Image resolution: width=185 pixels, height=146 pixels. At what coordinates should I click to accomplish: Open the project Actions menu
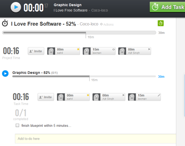[x=109, y=24]
